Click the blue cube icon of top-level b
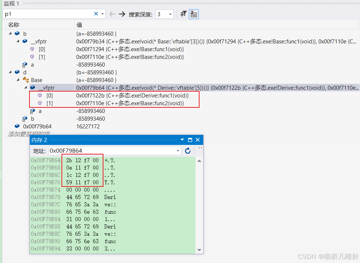This screenshot has width=360, height=263. coord(17,33)
